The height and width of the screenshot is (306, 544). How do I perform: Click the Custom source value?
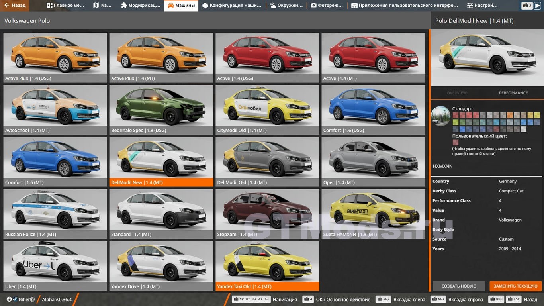tap(506, 239)
